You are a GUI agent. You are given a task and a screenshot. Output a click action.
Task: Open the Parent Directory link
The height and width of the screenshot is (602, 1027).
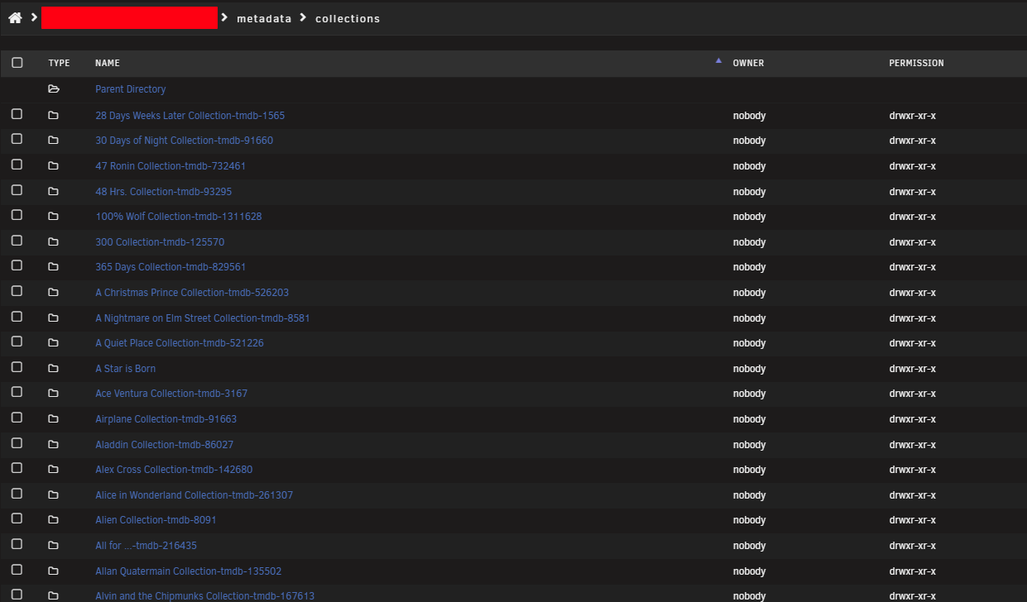(130, 89)
